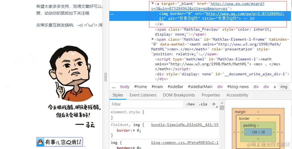
Task: Select #home in the breadcrumb bar
Action: click(140, 87)
